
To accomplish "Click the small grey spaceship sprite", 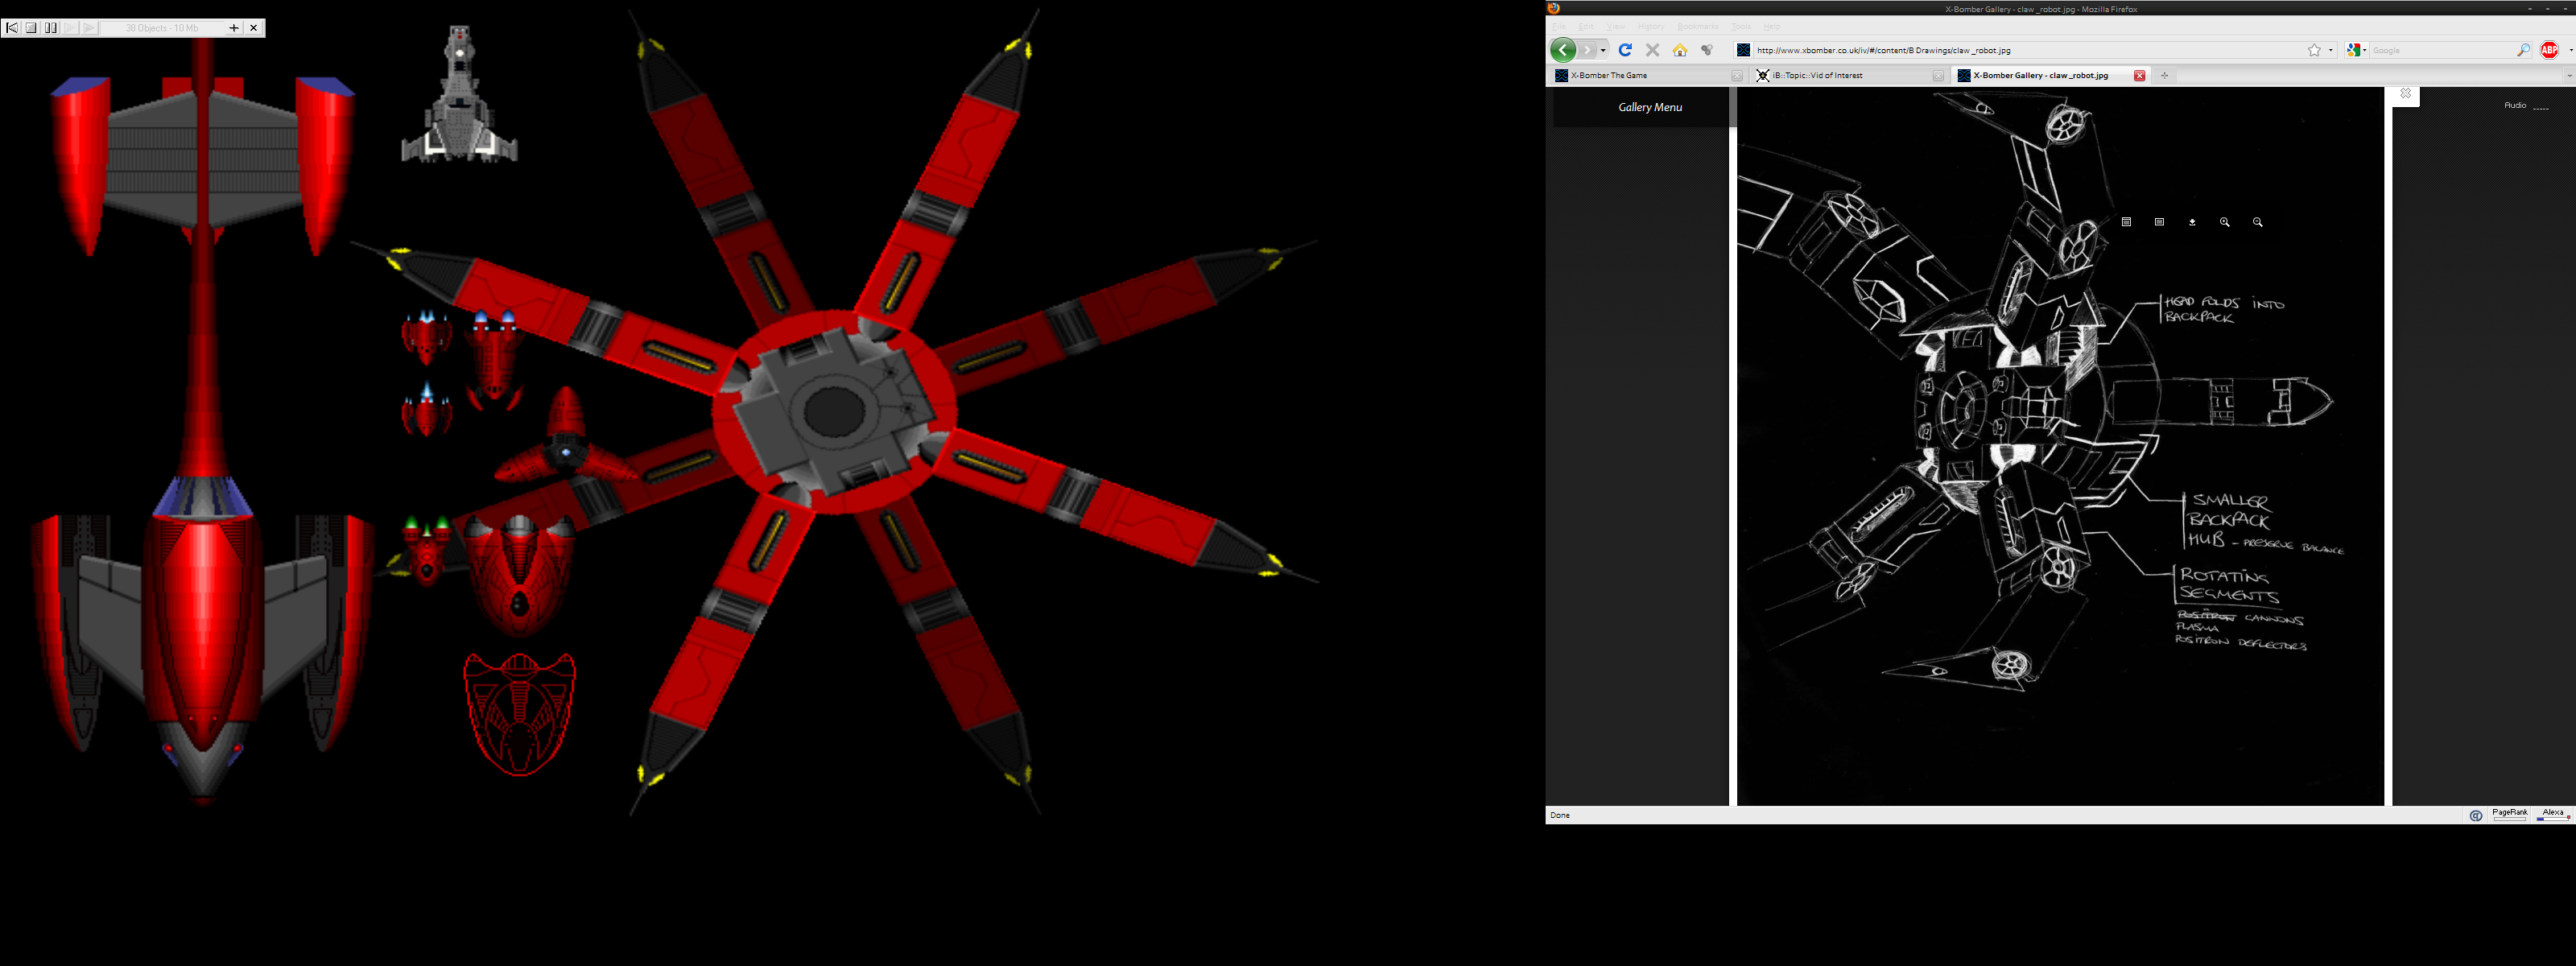I will click(459, 94).
